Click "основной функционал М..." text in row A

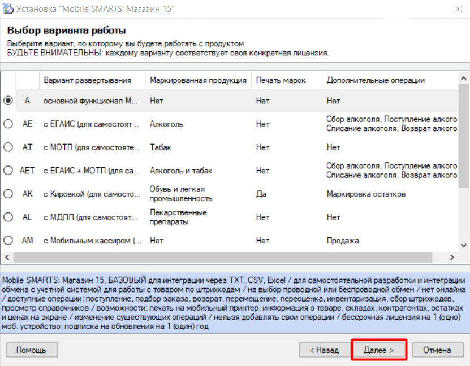click(90, 101)
